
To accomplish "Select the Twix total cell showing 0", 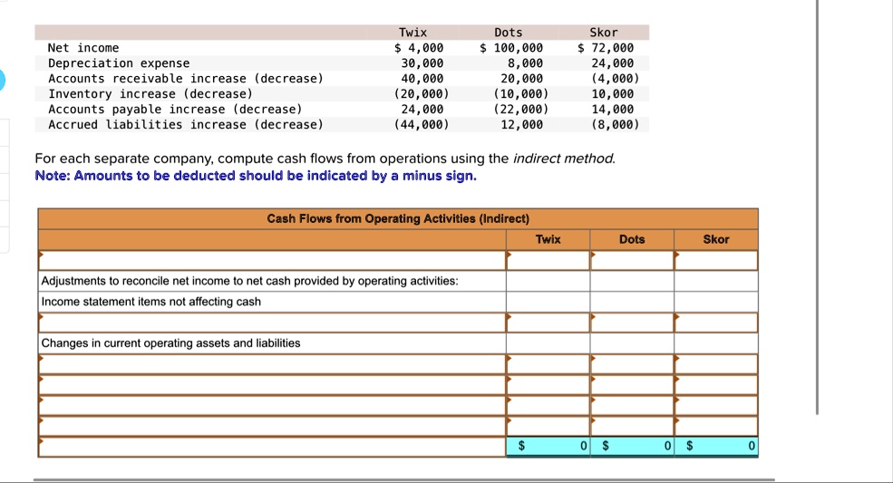I will (548, 446).
